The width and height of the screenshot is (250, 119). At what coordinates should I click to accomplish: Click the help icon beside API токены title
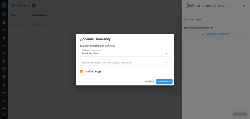(x=34, y=5)
